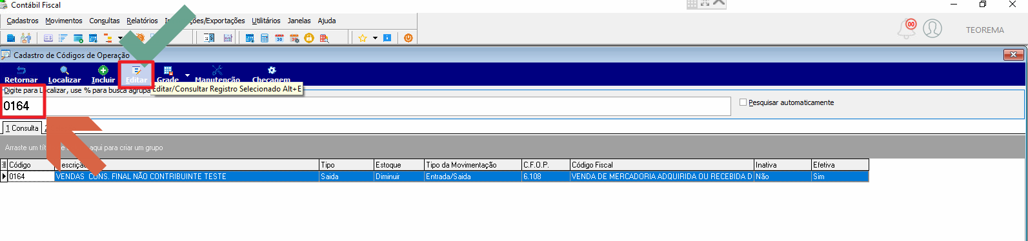The width and height of the screenshot is (1028, 241).
Task: Sort by the Inativa column header
Action: 782,165
